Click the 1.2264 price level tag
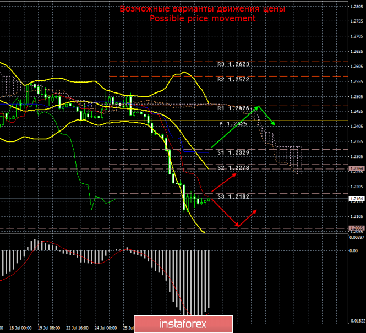The width and height of the screenshot is (366, 333). [x=357, y=168]
